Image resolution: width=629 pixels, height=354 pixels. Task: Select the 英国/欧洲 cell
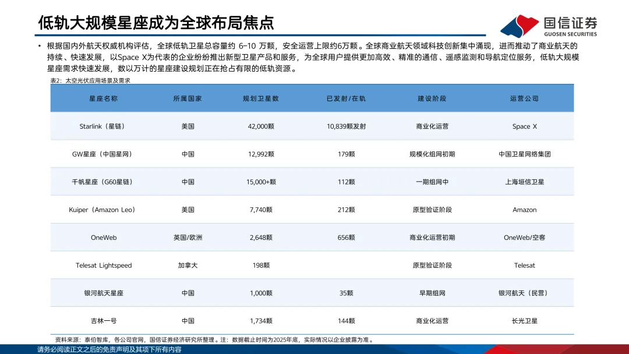pos(188,238)
